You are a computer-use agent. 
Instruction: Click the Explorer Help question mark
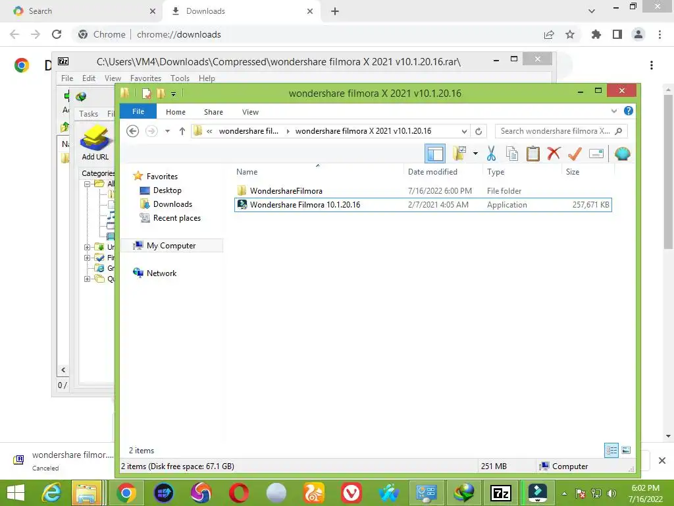628,111
